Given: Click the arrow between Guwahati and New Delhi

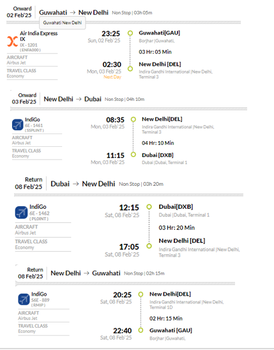Looking at the screenshot, I should [73, 13].
